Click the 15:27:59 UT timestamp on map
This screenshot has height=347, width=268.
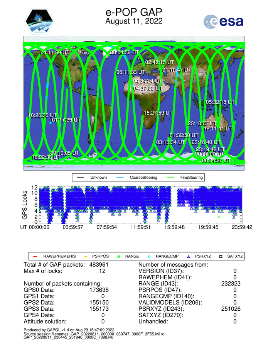coord(157,113)
